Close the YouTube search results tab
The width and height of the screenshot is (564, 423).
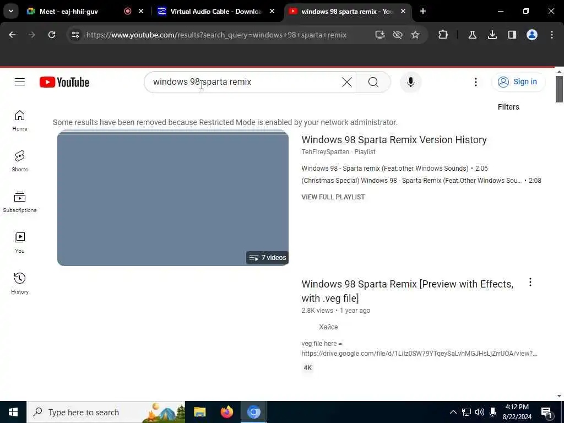pos(403,12)
